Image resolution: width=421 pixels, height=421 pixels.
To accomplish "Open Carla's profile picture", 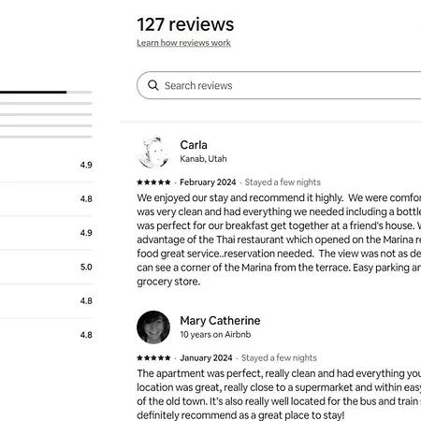I will click(153, 152).
